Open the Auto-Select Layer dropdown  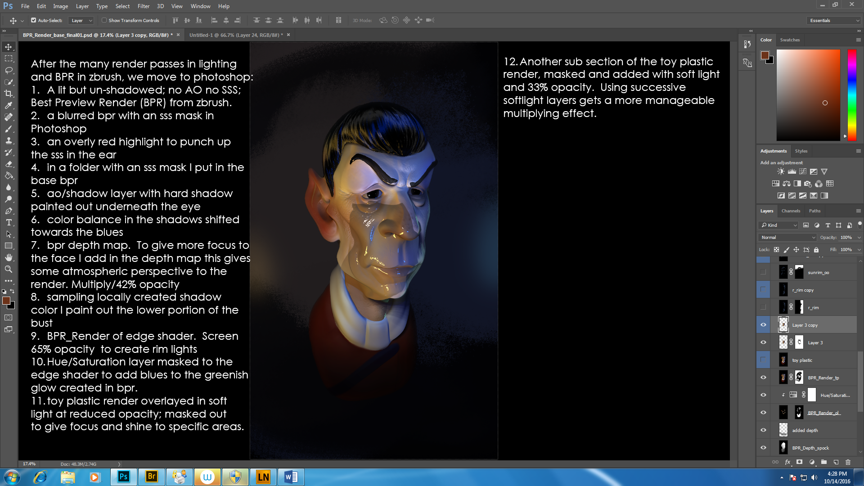point(81,20)
